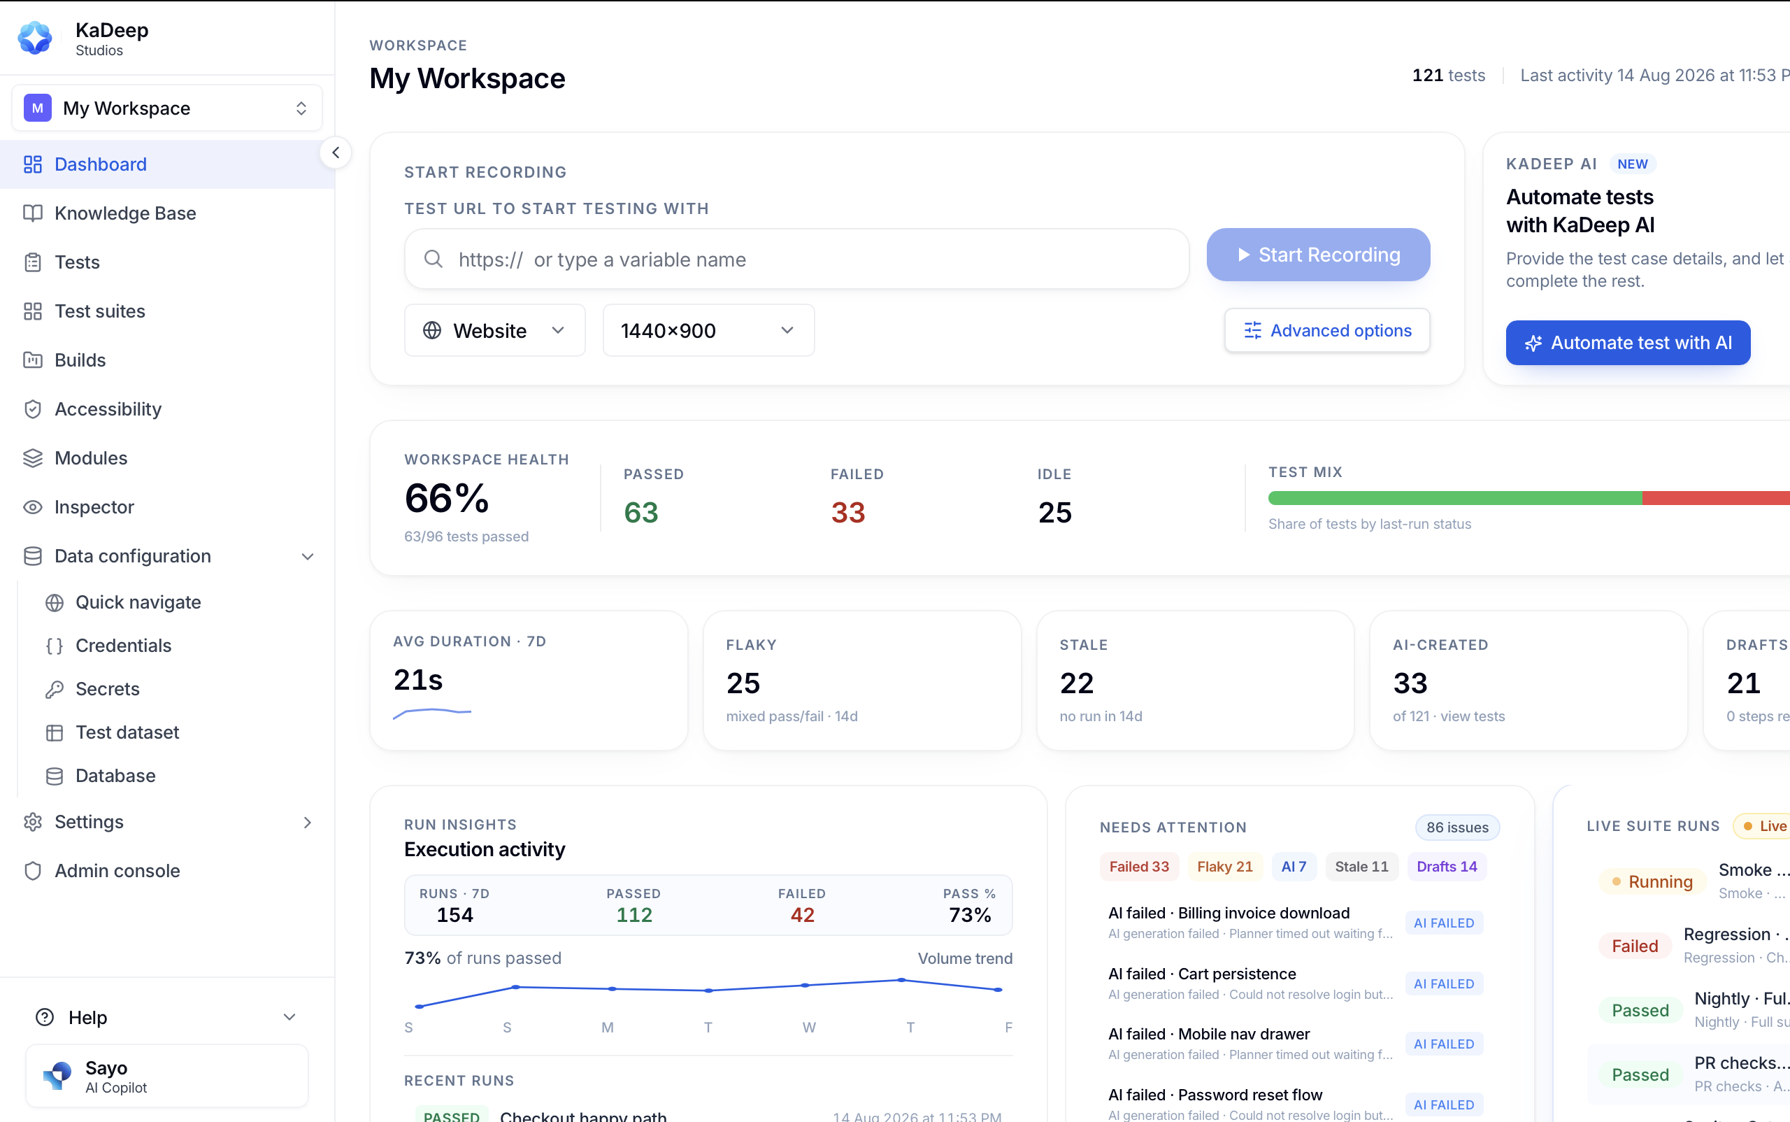Click Automate test with AI button
The image size is (1790, 1122).
pyautogui.click(x=1628, y=343)
